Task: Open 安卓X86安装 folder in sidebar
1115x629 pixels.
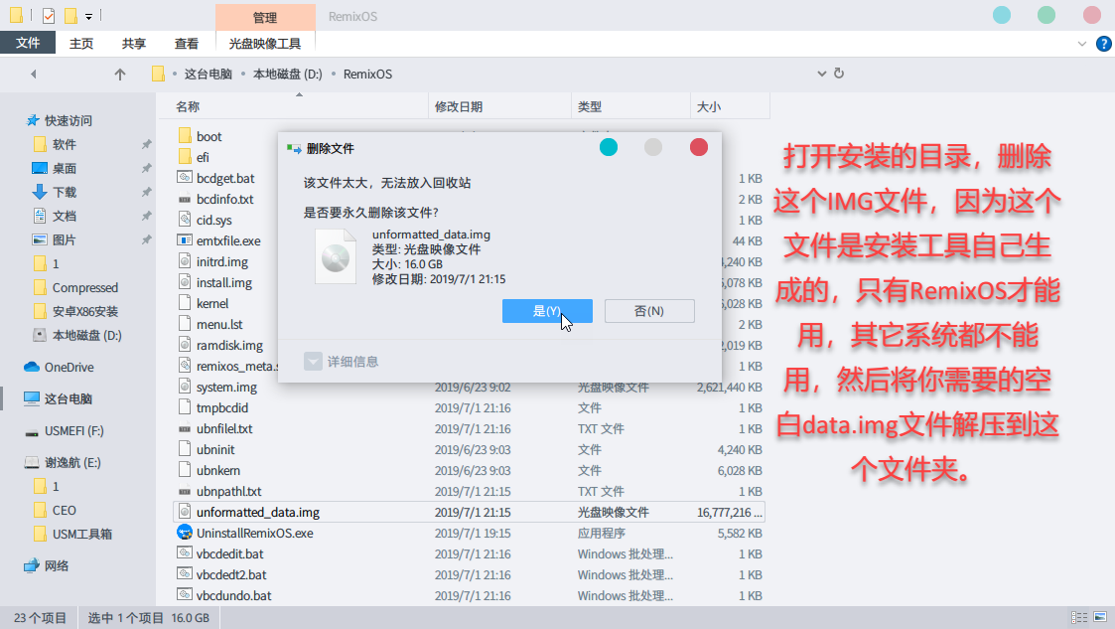Action: click(x=85, y=312)
